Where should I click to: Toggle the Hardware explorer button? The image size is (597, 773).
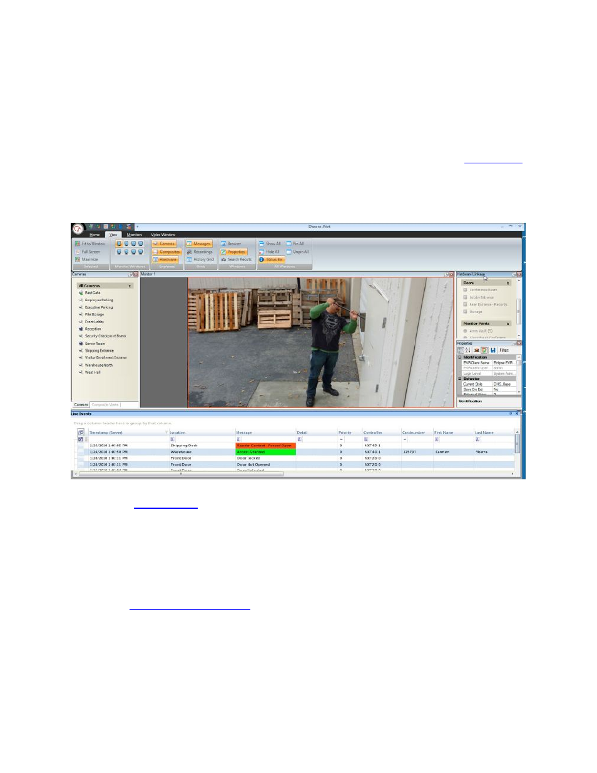click(x=165, y=259)
